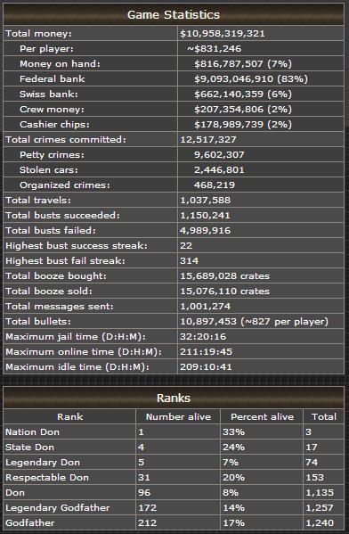
Task: Select the Crew money row
Action: [174, 110]
